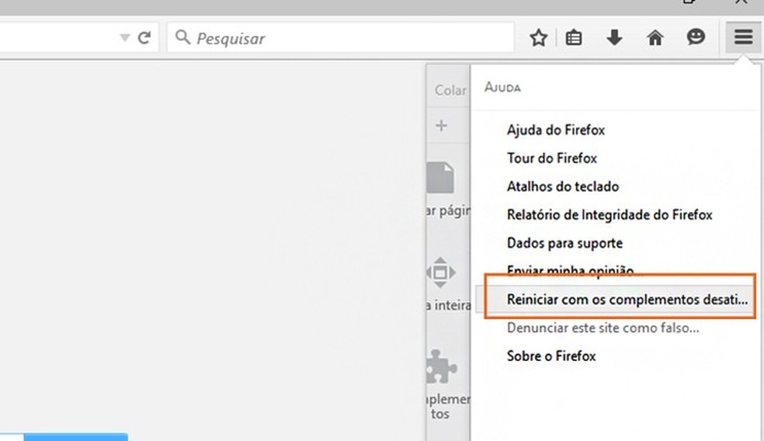Open Atalhos do teclado
The width and height of the screenshot is (764, 441).
tap(563, 186)
